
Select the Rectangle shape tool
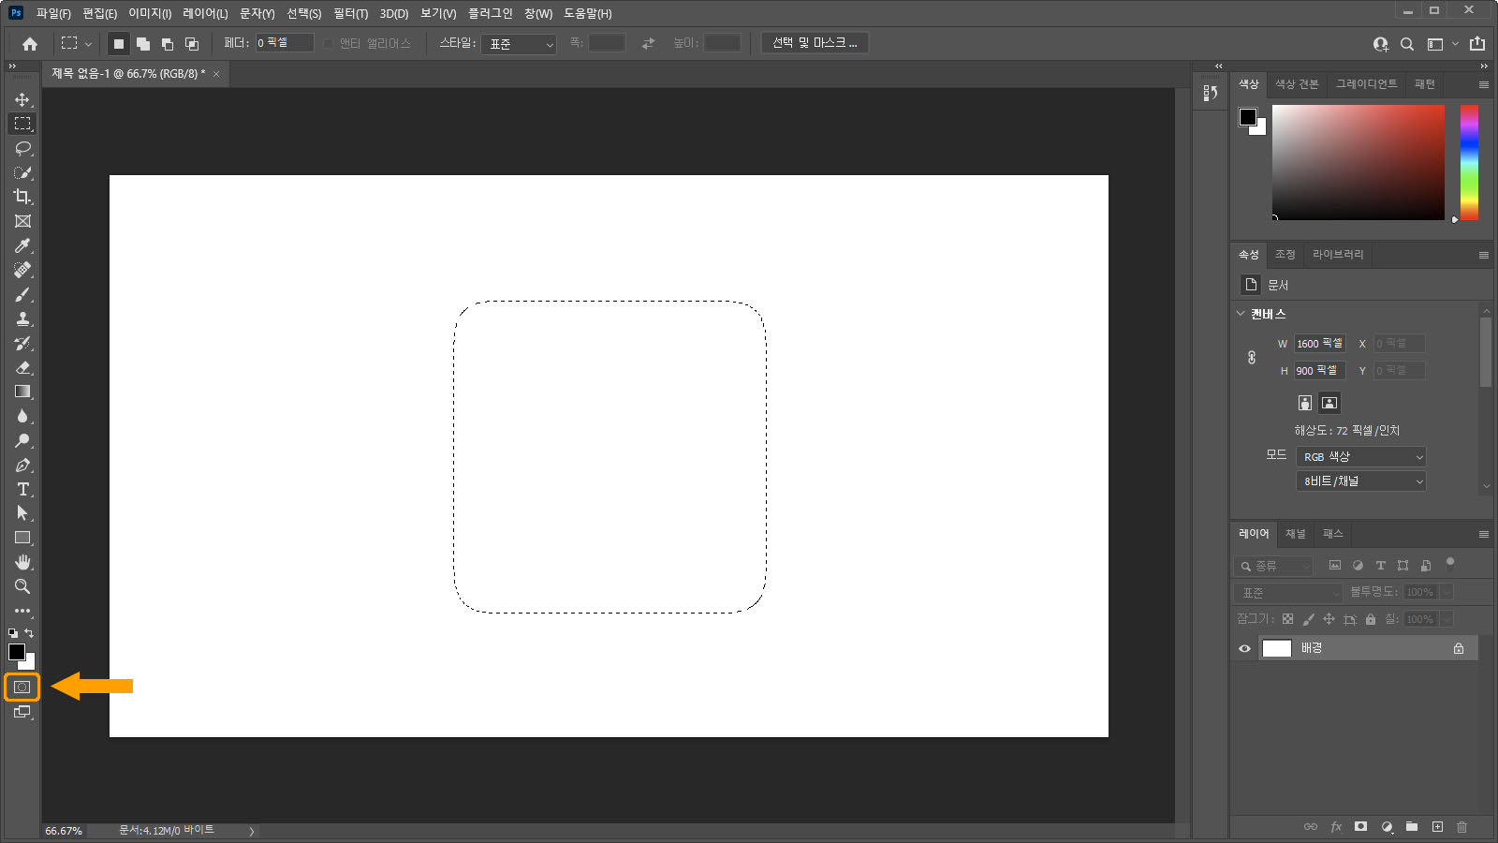[x=22, y=538]
